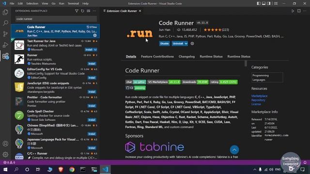Open the Explorer view in activity bar
Viewport: 310px width, 174px height.
(x=5, y=12)
